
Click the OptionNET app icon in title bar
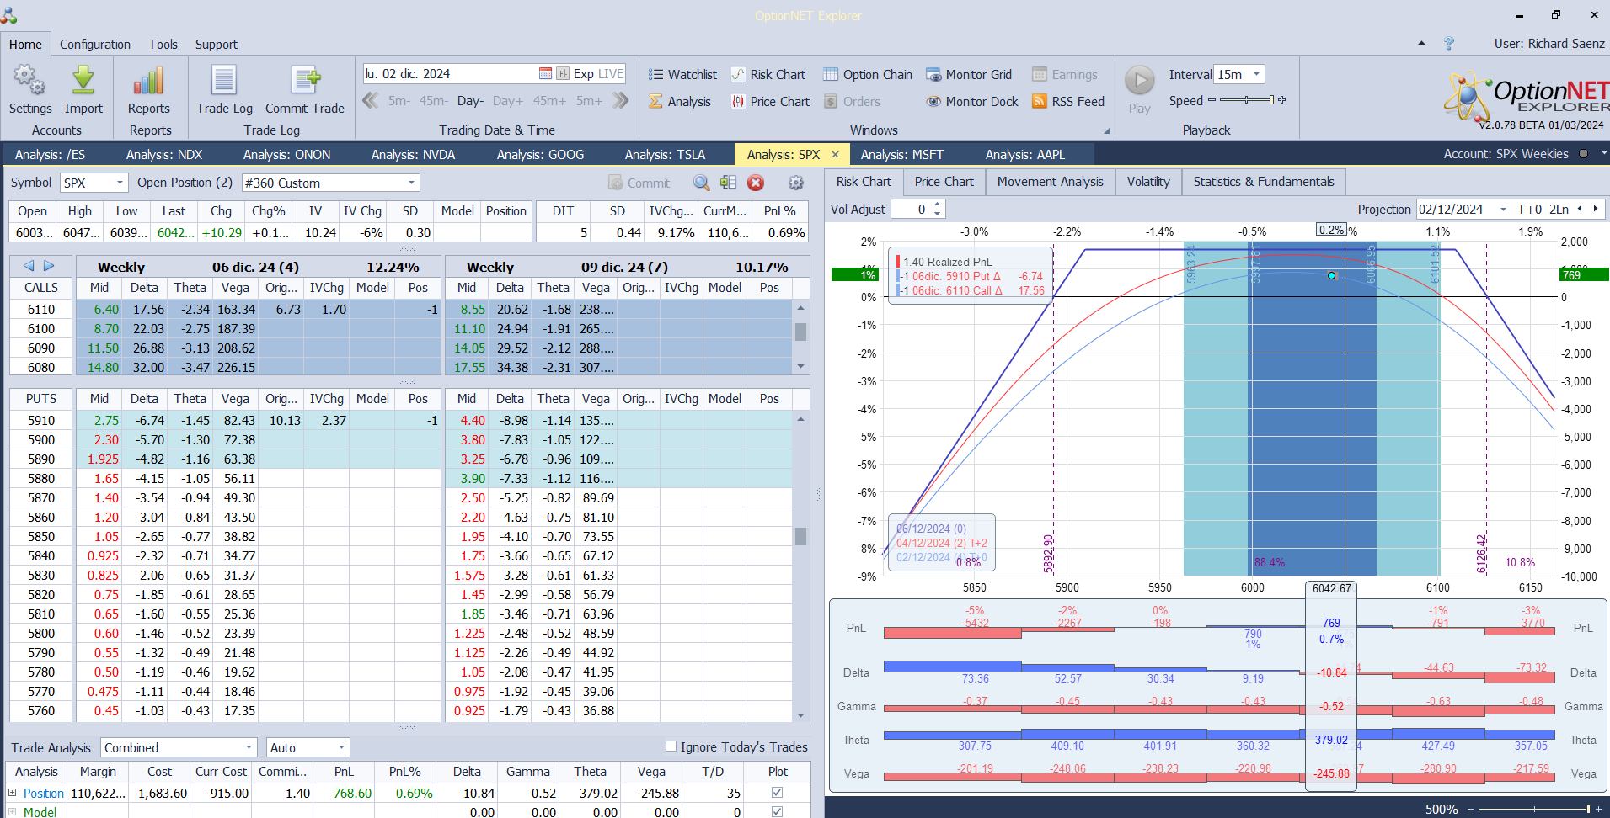9,14
